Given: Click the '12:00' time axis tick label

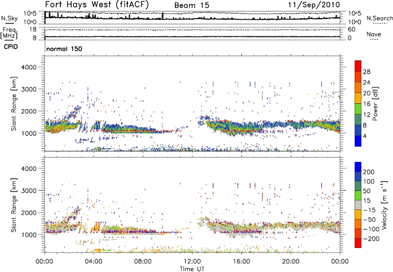Looking at the screenshot, I should click(192, 262).
